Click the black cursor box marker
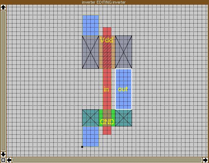This screenshot has height=163, width=209. click(x=82, y=147)
